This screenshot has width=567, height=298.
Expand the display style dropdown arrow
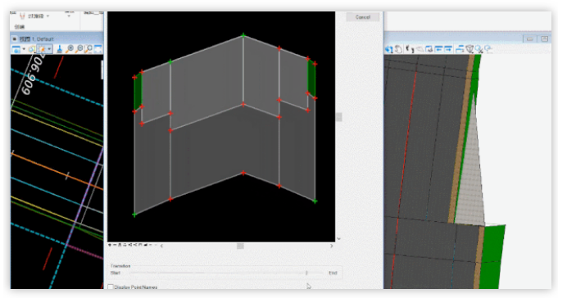tap(49, 49)
